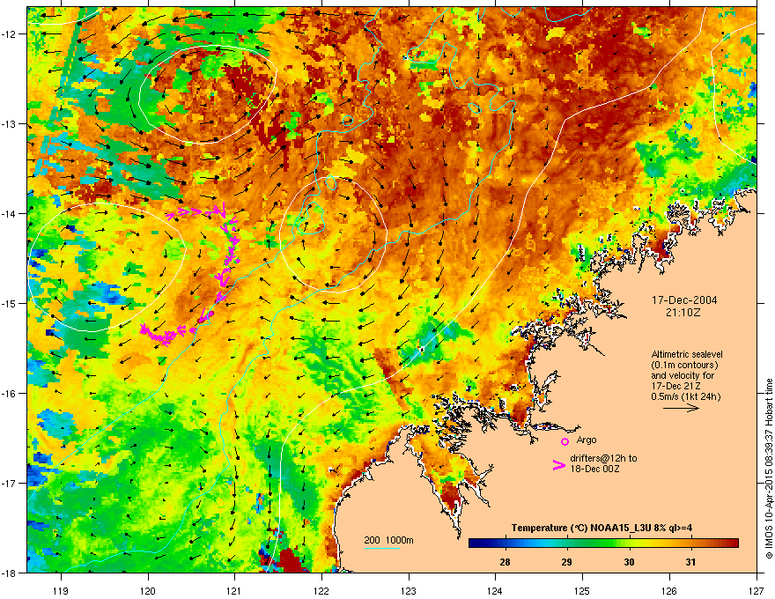Click the "Altimetric sealevel" legend text

(687, 354)
